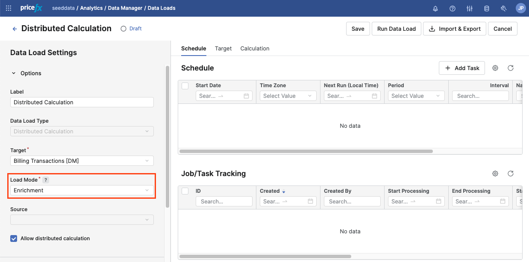Tick the Job/Task Tracking select-all checkbox

(x=185, y=191)
